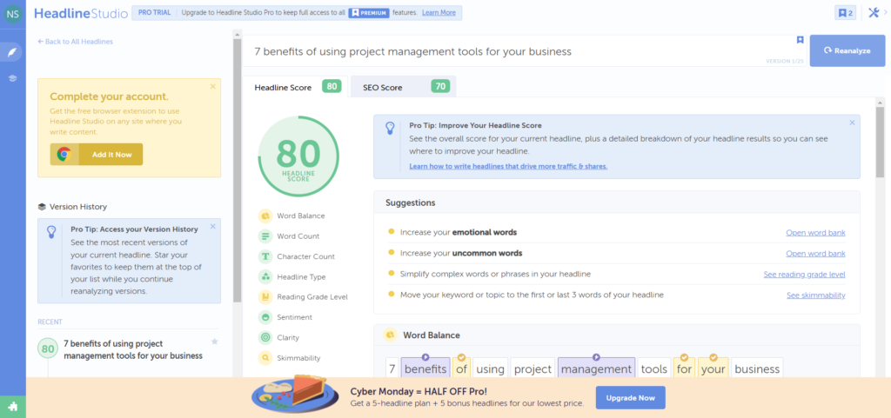Select the word 'management' in Word Balance
Image resolution: width=891 pixels, height=418 pixels.
coord(596,368)
